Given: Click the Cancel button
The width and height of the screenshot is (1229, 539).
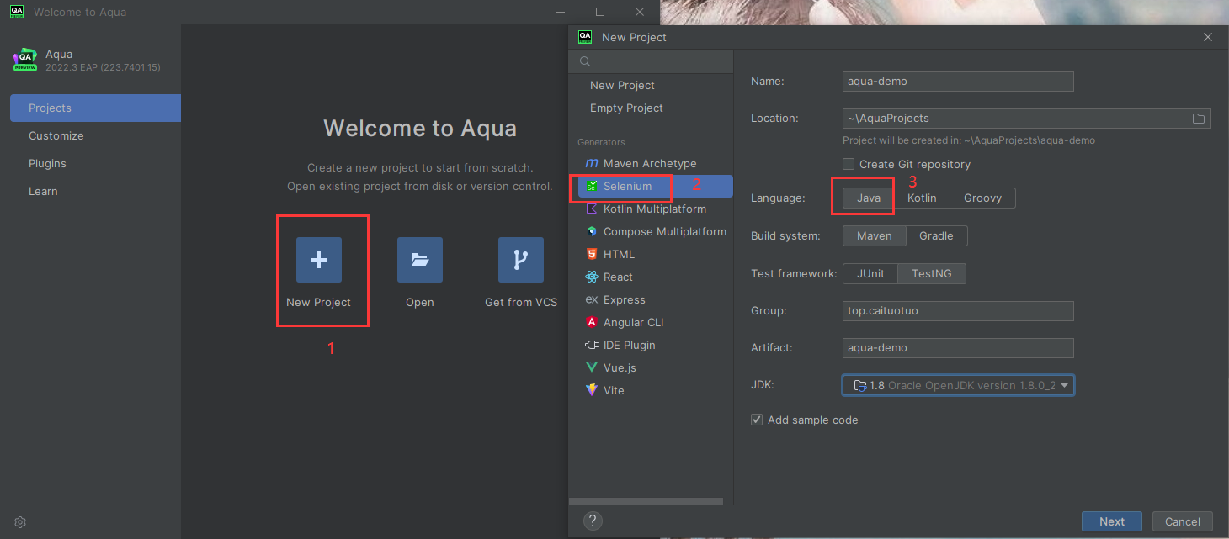Looking at the screenshot, I should (x=1183, y=521).
